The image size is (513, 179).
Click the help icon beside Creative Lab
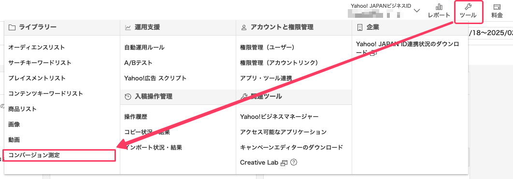click(294, 162)
